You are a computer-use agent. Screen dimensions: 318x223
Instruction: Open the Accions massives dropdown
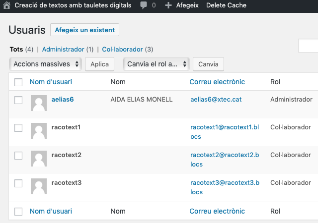46,64
